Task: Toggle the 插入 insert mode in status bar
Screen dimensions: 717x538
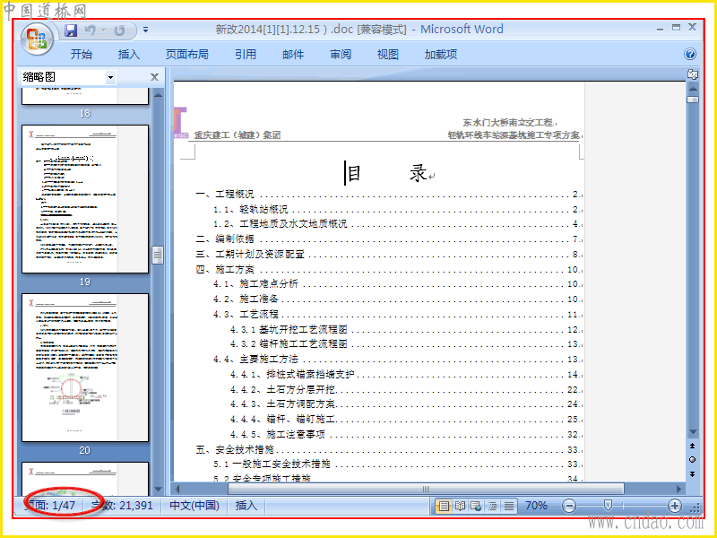Action: 246,505
